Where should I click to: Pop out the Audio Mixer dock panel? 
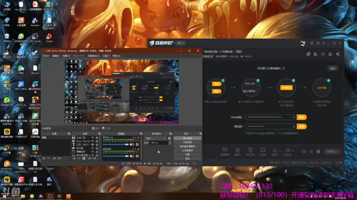141,134
